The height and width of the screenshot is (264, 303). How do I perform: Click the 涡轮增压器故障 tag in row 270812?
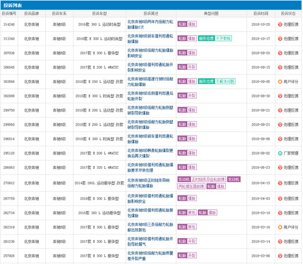click(191, 186)
